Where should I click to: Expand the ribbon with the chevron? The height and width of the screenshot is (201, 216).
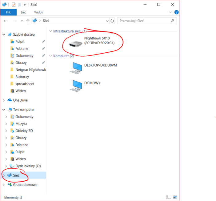point(170,12)
